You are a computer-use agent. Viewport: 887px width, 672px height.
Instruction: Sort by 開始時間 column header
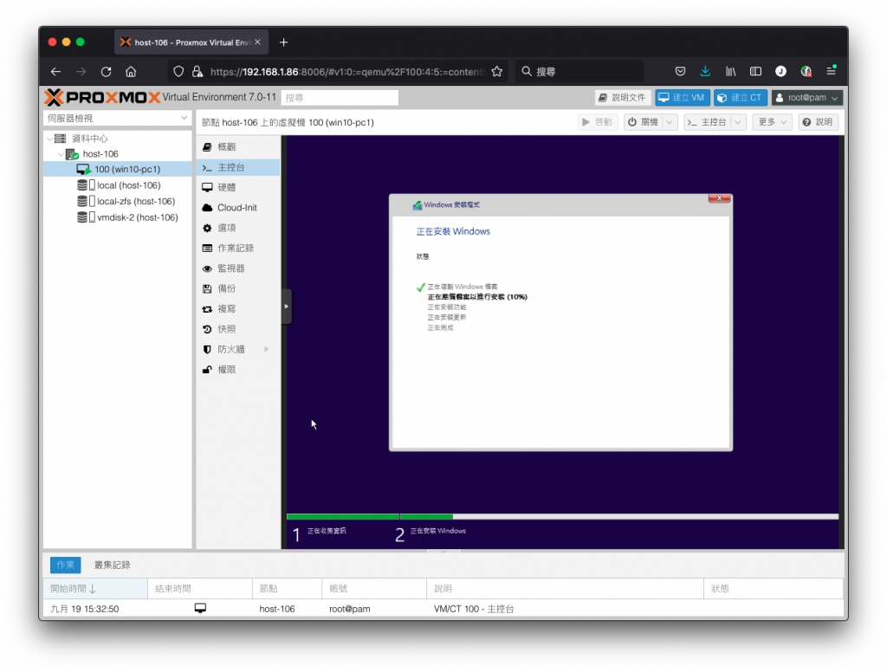pyautogui.click(x=95, y=589)
